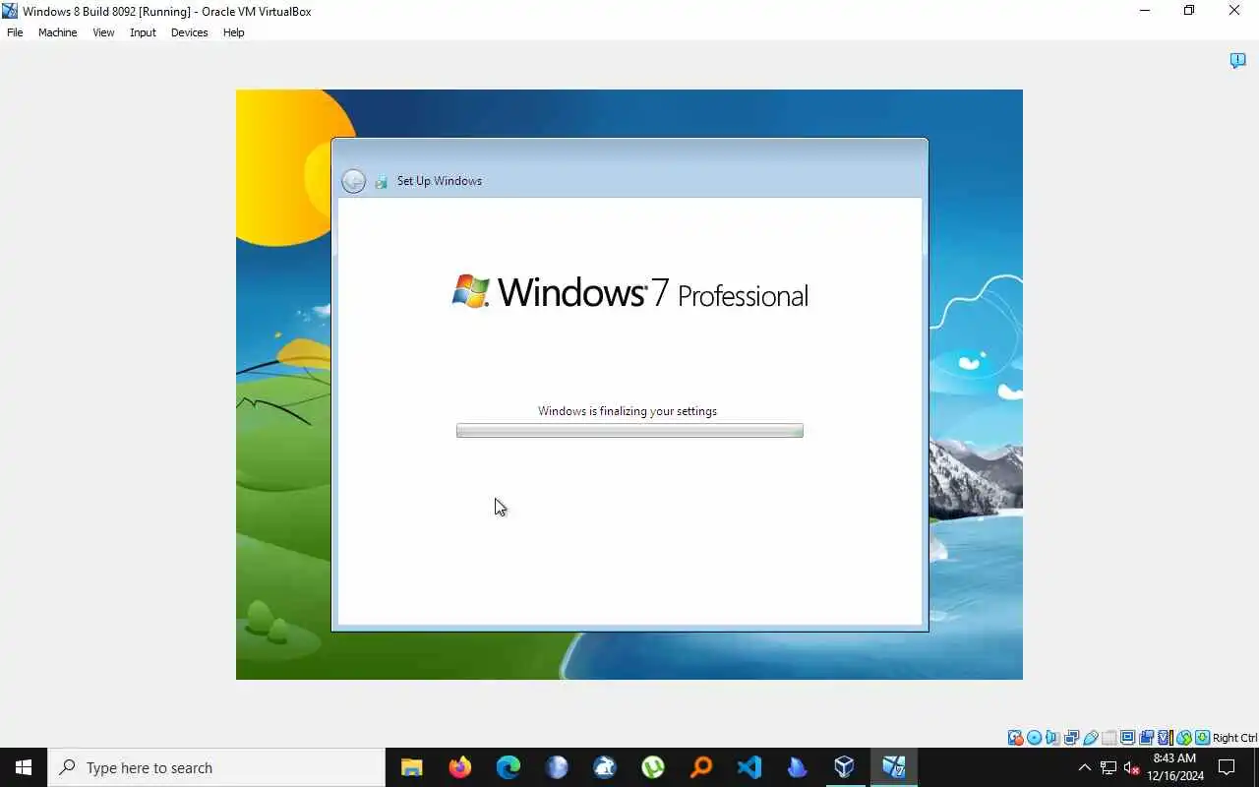This screenshot has width=1259, height=787.
Task: Click the hard disk activity status icon
Action: (1015, 738)
